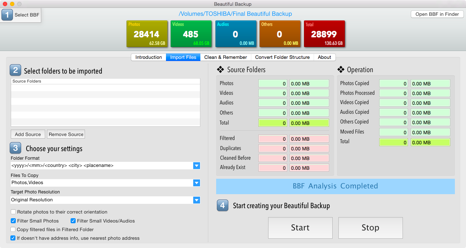Click the Cleaned Before label
This screenshot has height=248, width=466.
tap(235, 158)
